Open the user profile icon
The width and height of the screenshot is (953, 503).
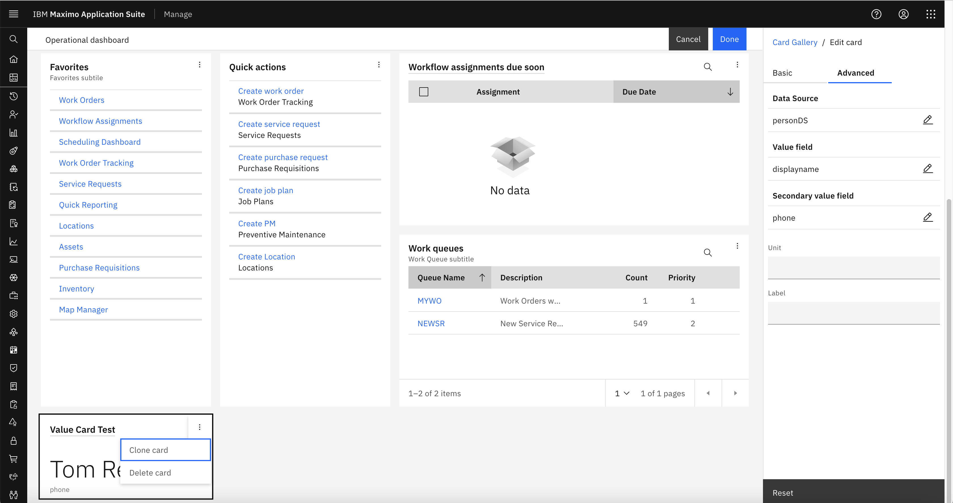(903, 14)
